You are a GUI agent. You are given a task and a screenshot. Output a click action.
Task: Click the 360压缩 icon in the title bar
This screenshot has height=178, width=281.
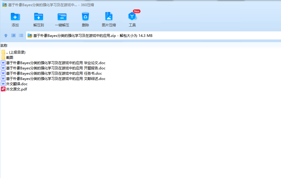5,5
